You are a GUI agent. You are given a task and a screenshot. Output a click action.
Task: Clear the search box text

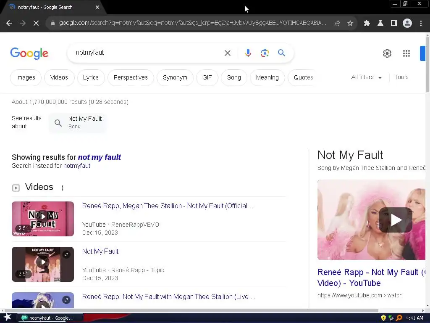228,53
